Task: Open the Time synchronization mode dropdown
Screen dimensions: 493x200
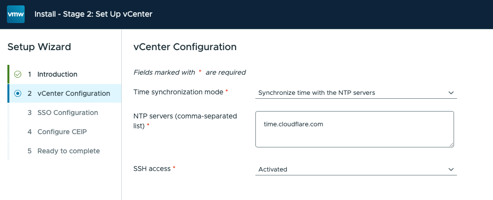Action: (356, 93)
